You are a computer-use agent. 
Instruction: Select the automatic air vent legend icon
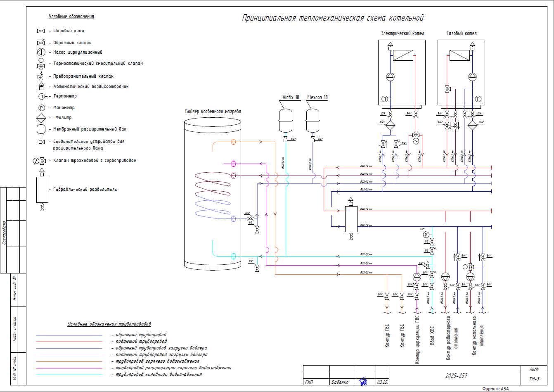(41, 86)
